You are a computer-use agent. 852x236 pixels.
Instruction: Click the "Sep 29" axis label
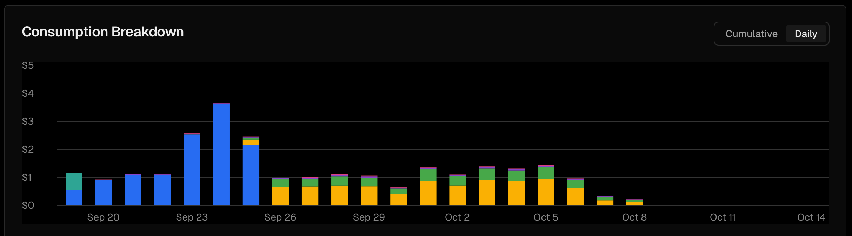(369, 217)
